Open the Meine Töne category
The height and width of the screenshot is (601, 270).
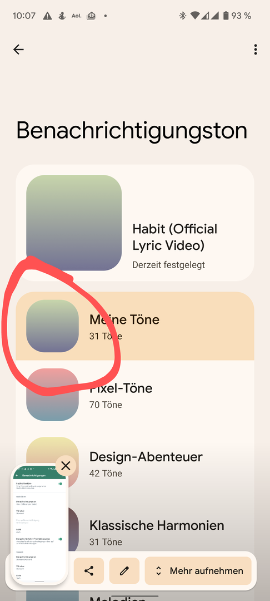tap(135, 326)
